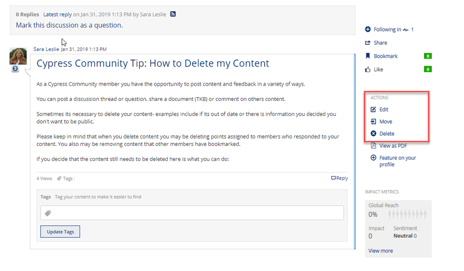464x271 pixels.
Task: Click the Share arrow icon
Action: click(368, 43)
